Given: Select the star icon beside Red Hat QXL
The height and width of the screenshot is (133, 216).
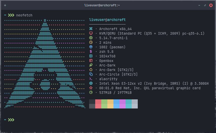Looking at the screenshot, I should point(91,88).
